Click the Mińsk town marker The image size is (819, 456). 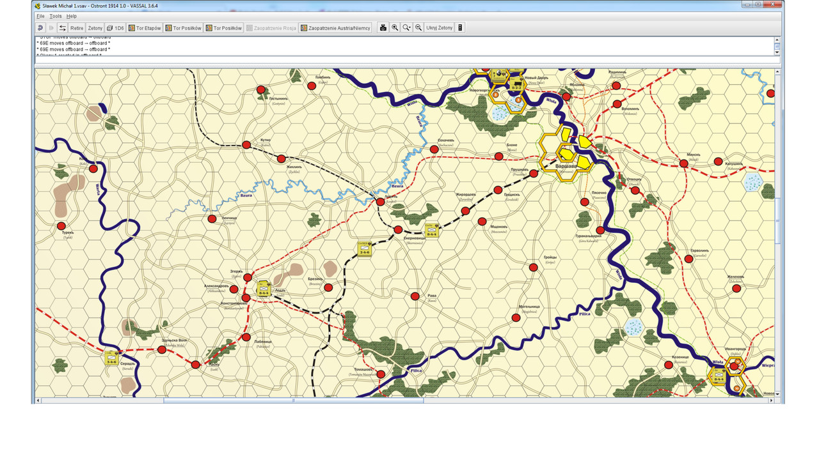(684, 163)
